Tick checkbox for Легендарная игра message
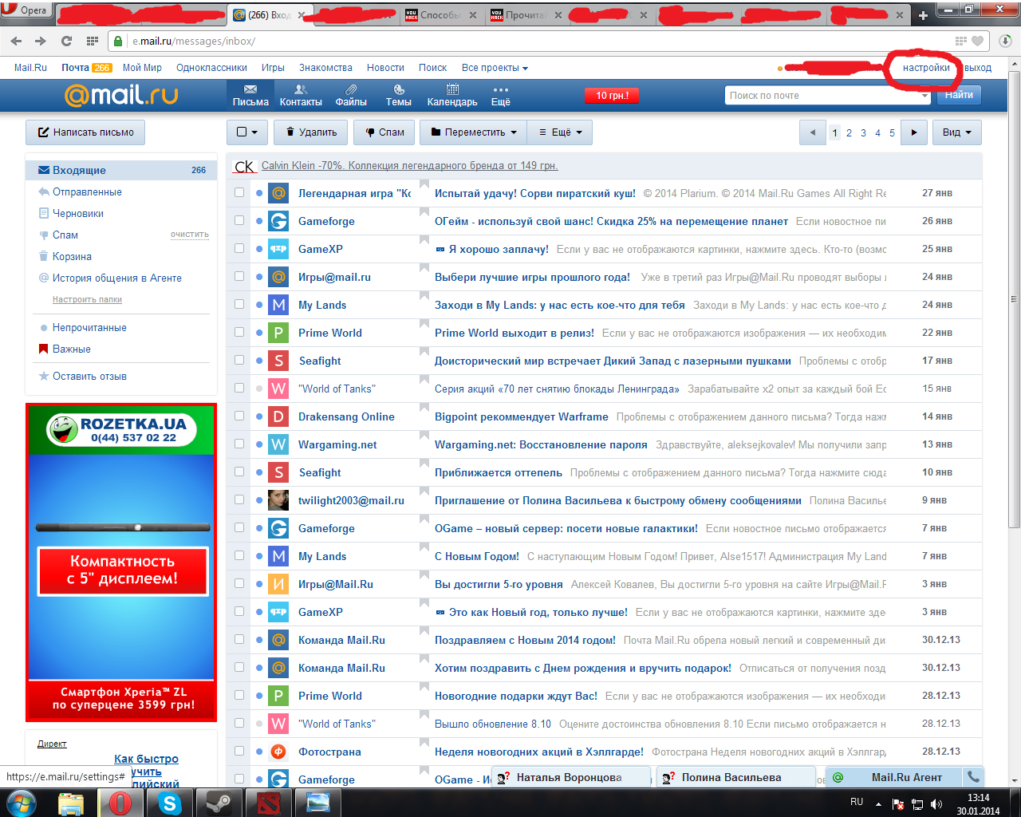 pos(239,192)
